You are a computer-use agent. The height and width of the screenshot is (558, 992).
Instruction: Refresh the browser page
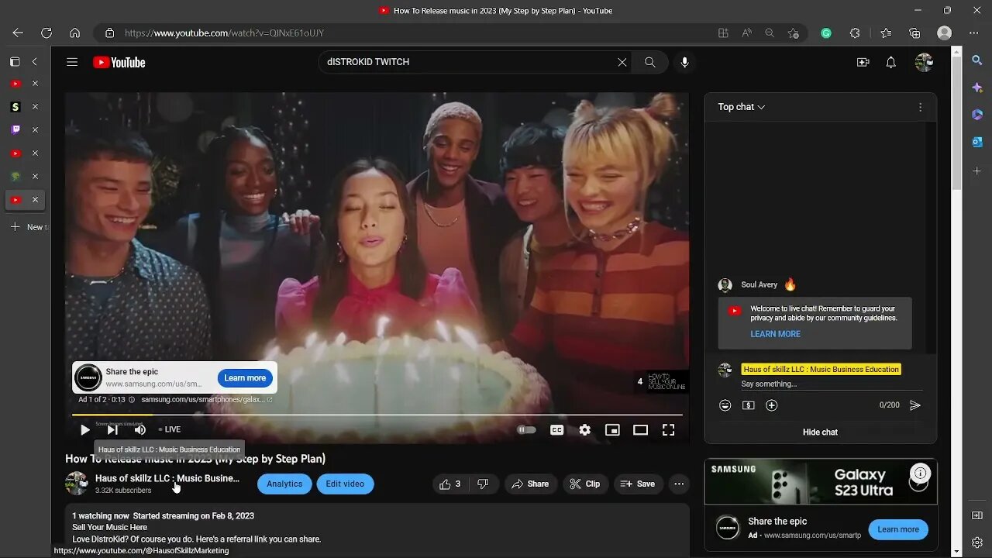point(46,33)
